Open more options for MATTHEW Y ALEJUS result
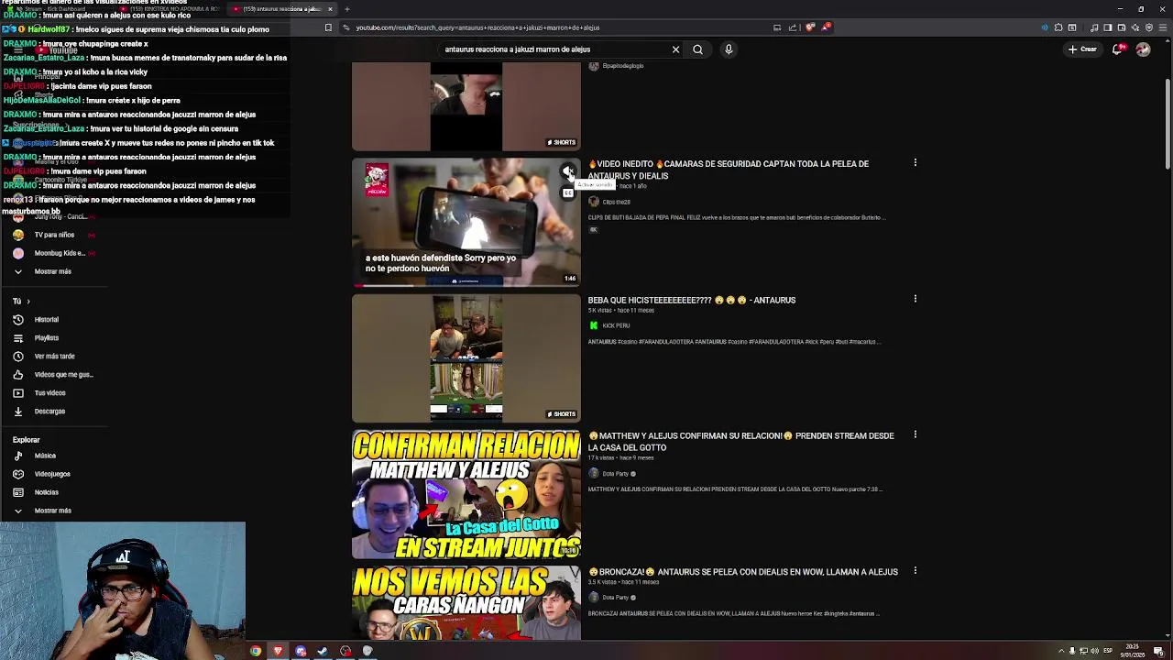 click(x=915, y=434)
